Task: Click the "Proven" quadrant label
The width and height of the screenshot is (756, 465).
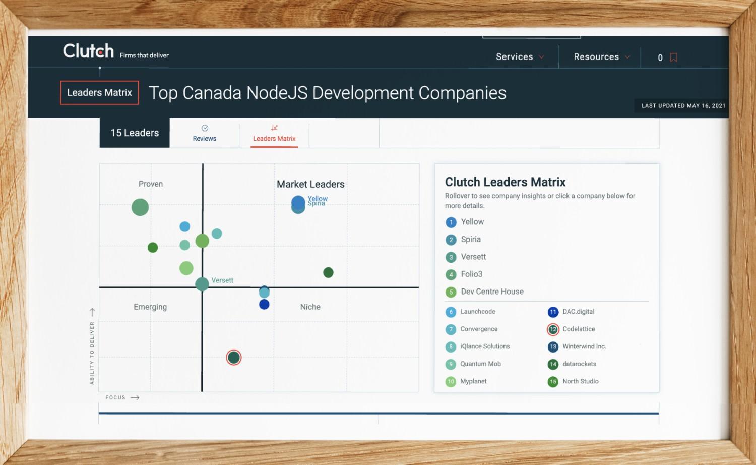Action: click(x=151, y=184)
